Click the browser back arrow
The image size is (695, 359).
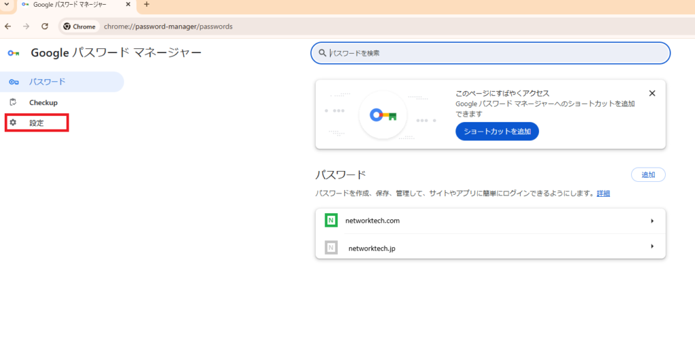click(7, 26)
